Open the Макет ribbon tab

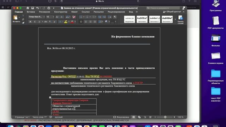point(75,12)
